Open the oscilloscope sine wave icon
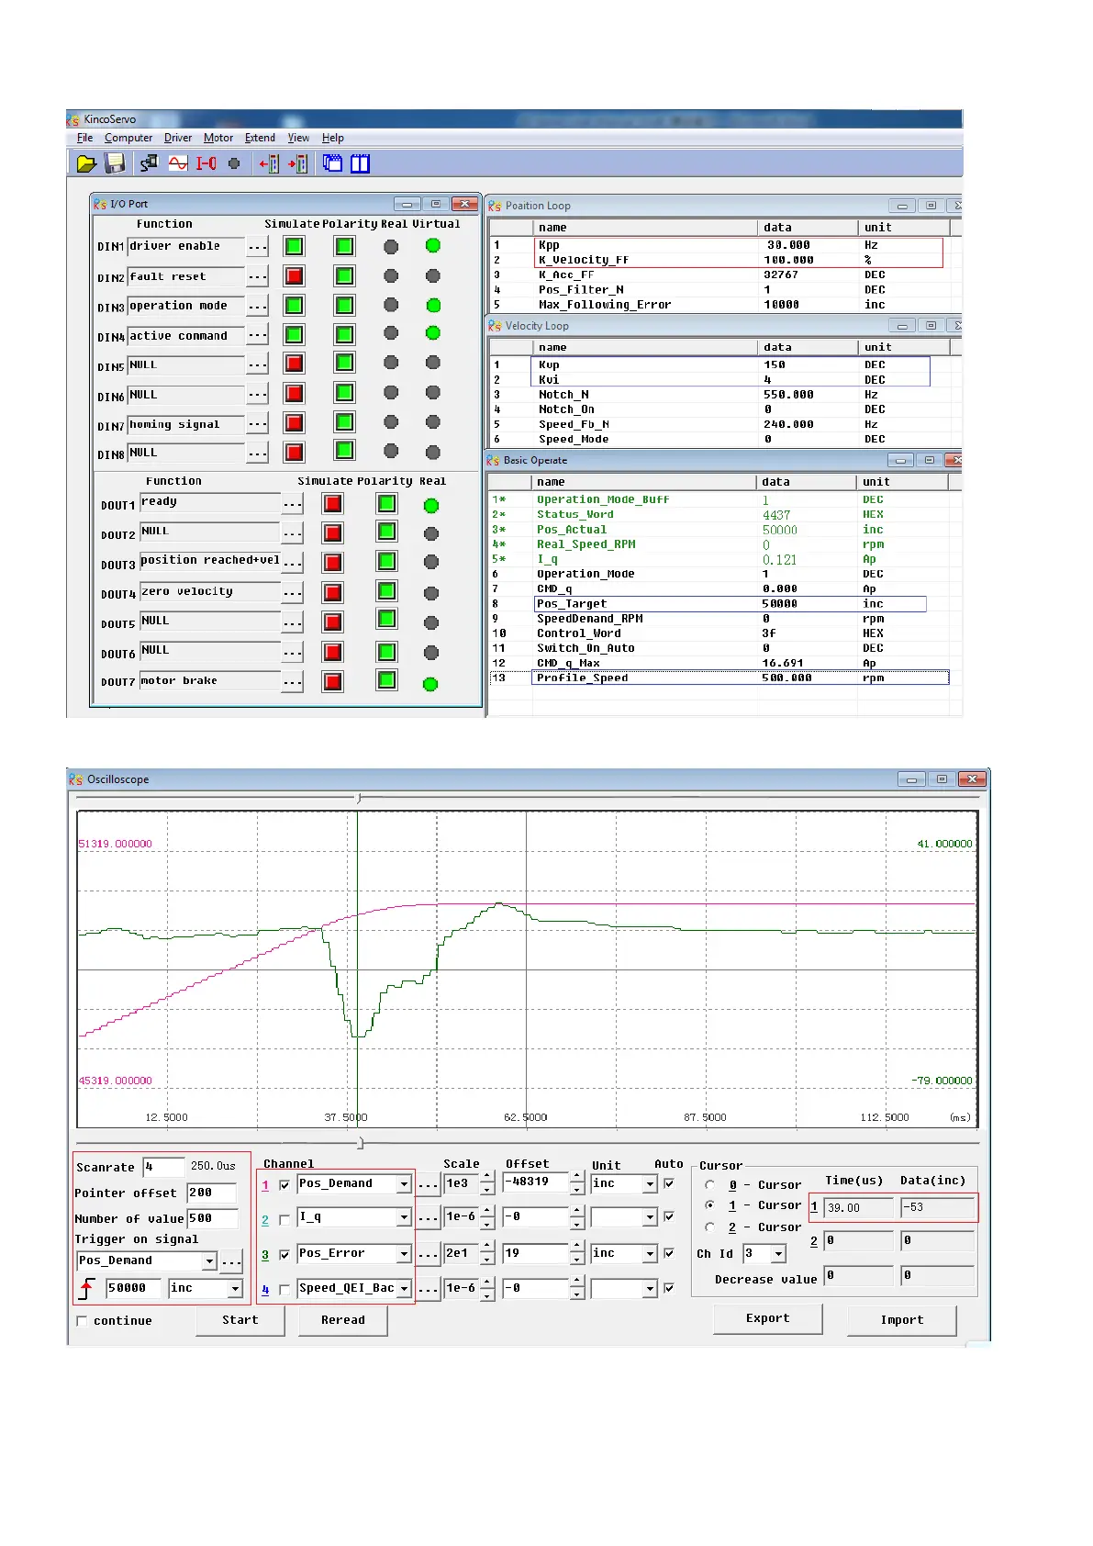This screenshot has width=1093, height=1546. [x=178, y=163]
